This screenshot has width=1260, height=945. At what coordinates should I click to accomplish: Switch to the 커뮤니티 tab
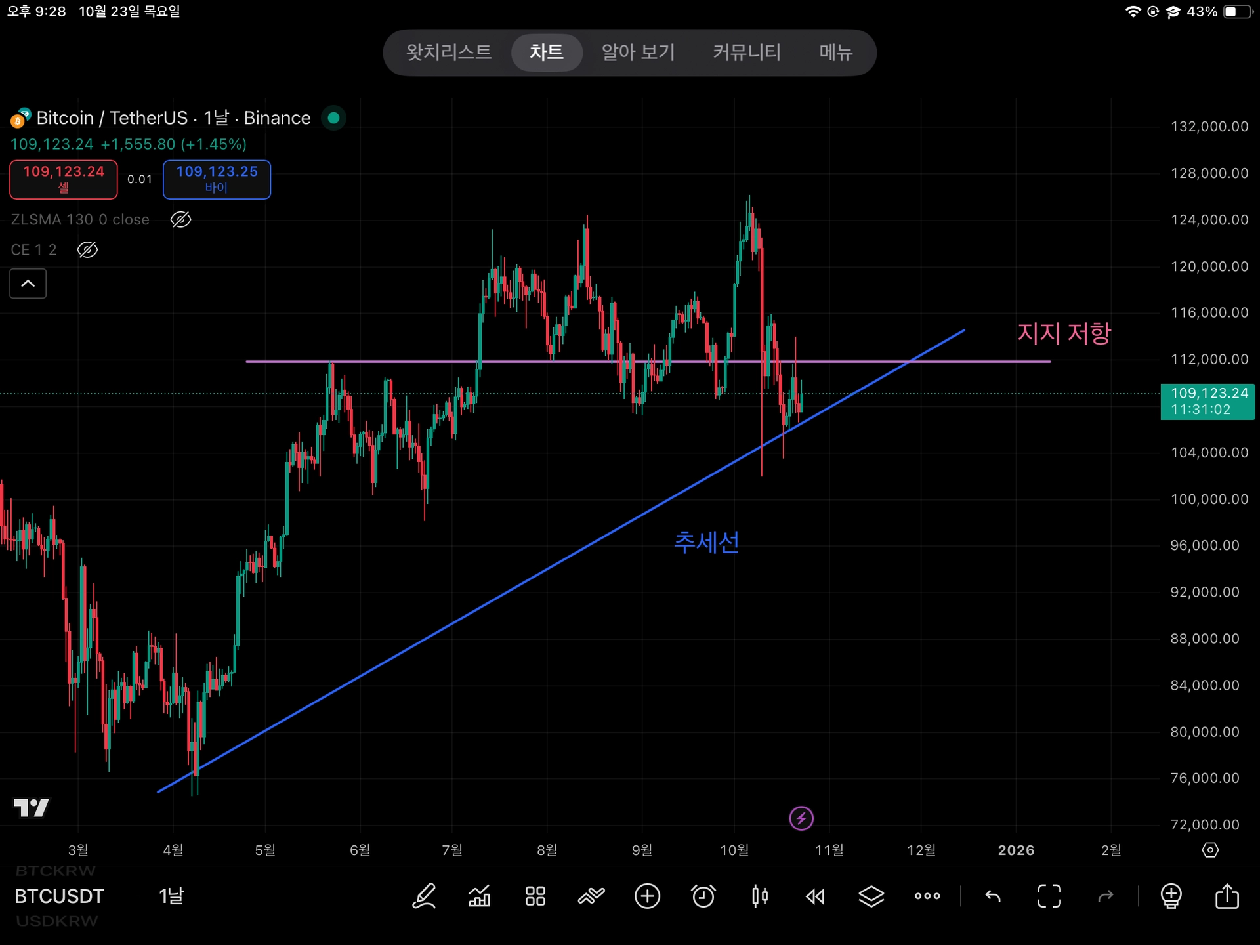tap(747, 52)
